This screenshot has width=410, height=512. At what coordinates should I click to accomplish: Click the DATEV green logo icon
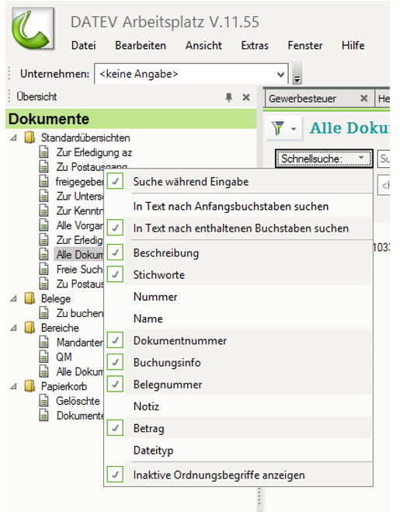(33, 29)
